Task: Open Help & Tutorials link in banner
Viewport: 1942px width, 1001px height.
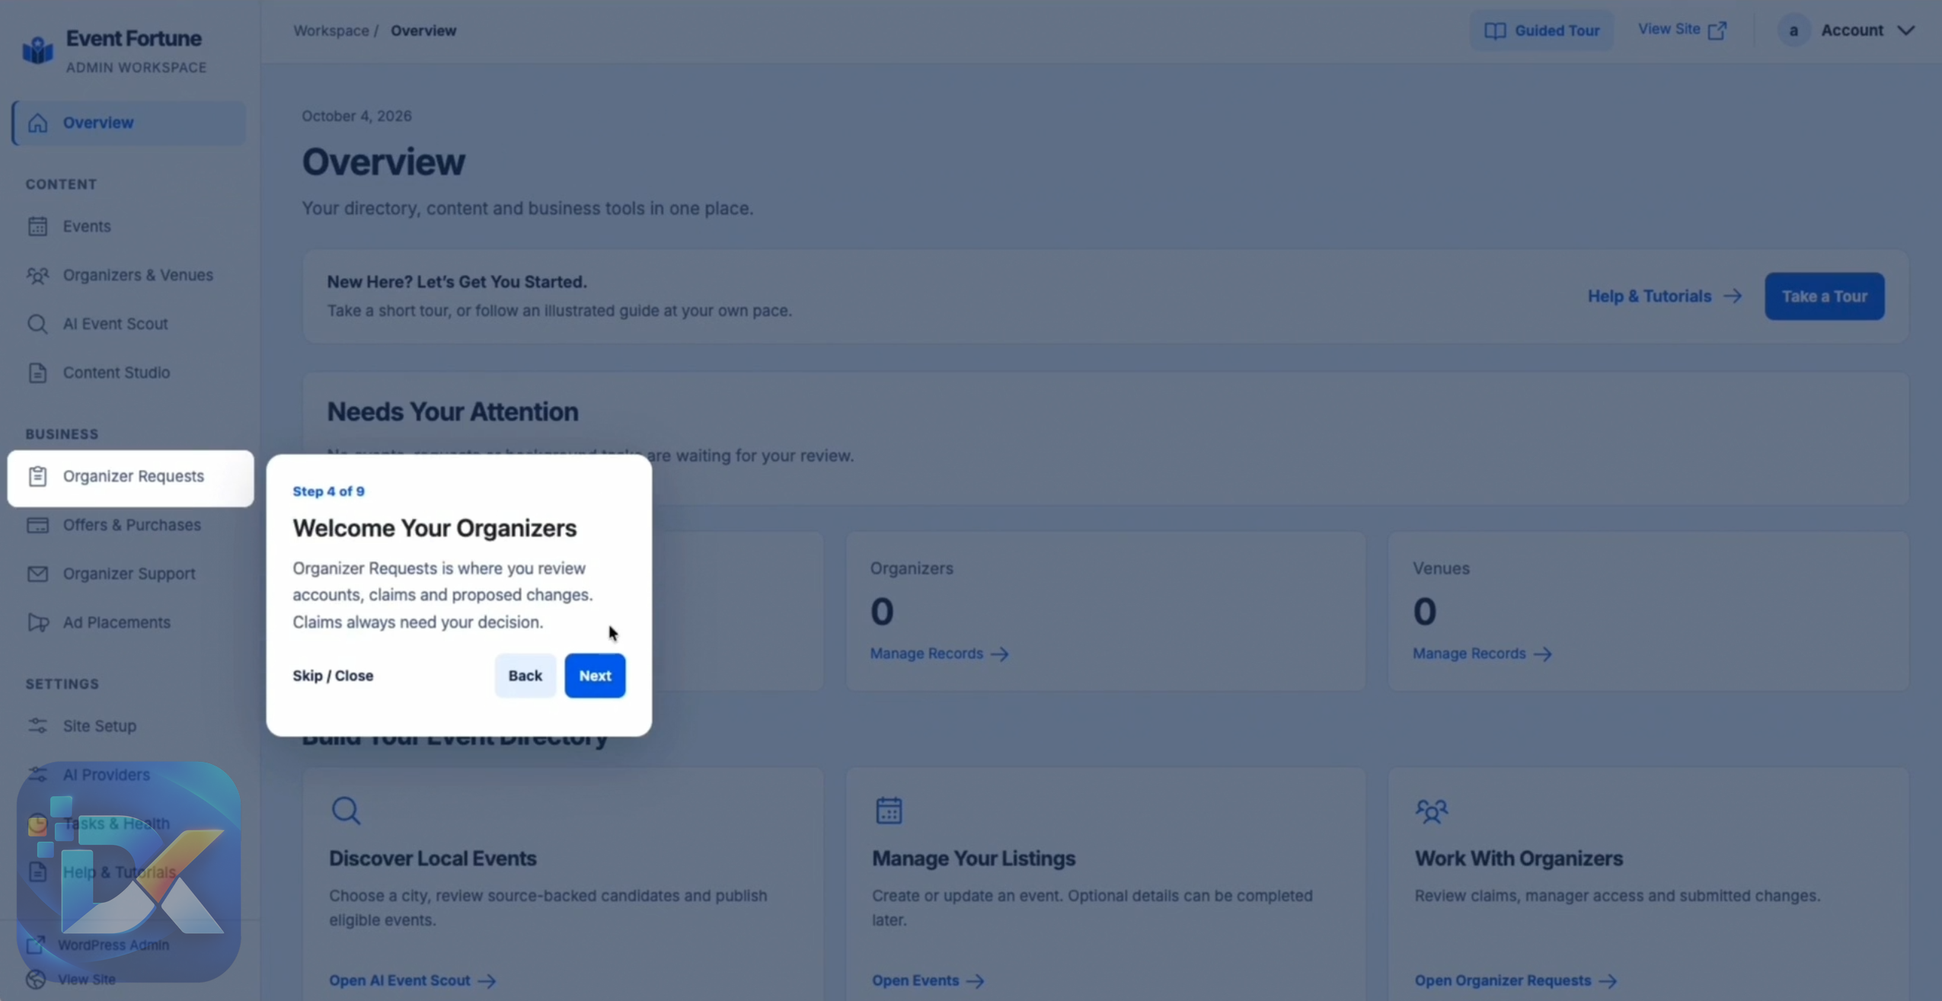Action: (x=1664, y=296)
